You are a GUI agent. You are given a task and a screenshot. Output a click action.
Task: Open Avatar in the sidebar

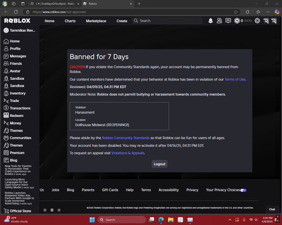12,71
